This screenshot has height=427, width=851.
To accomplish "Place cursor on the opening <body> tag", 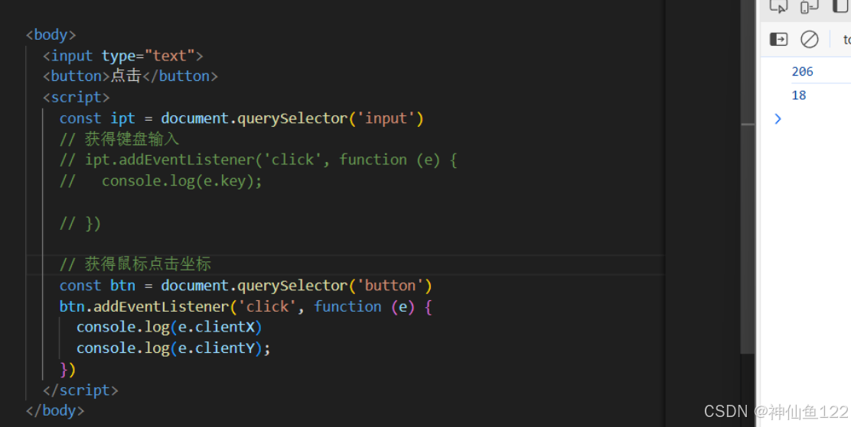I will pyautogui.click(x=51, y=34).
